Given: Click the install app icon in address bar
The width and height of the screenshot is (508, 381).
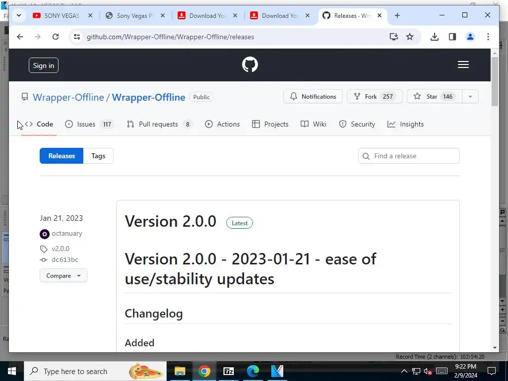Looking at the screenshot, I should pyautogui.click(x=393, y=37).
